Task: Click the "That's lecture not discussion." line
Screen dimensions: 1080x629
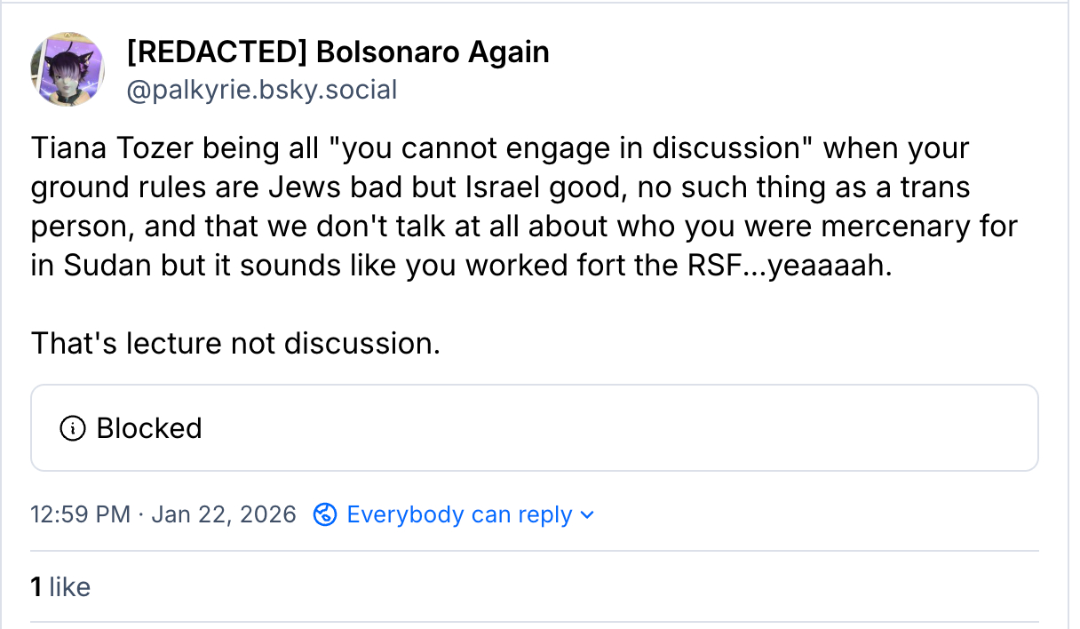Action: click(x=235, y=342)
